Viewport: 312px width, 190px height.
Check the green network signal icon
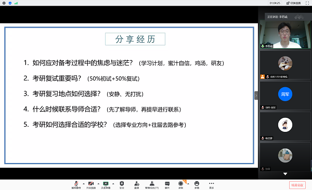[16, 3]
